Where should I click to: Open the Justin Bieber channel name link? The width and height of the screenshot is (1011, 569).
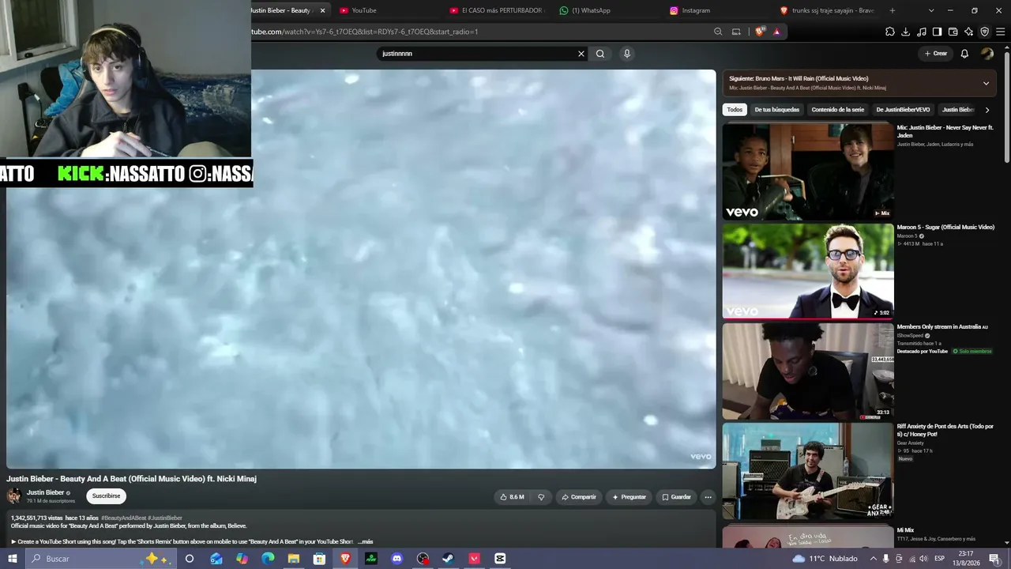click(x=45, y=492)
